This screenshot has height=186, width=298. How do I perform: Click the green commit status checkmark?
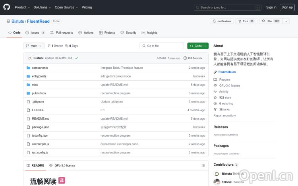[x=76, y=58]
